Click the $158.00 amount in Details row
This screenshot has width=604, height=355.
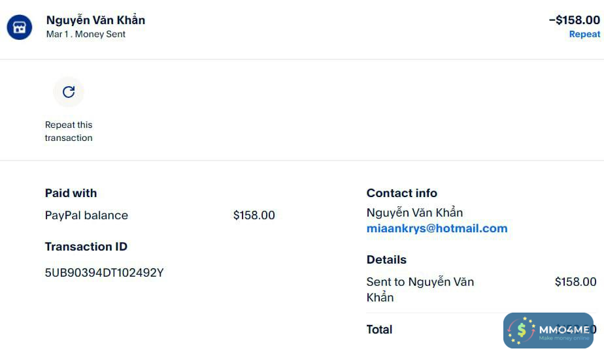[x=575, y=282]
